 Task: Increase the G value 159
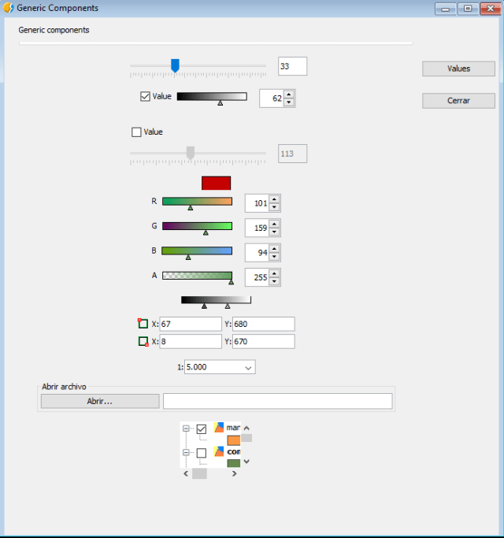pos(274,224)
